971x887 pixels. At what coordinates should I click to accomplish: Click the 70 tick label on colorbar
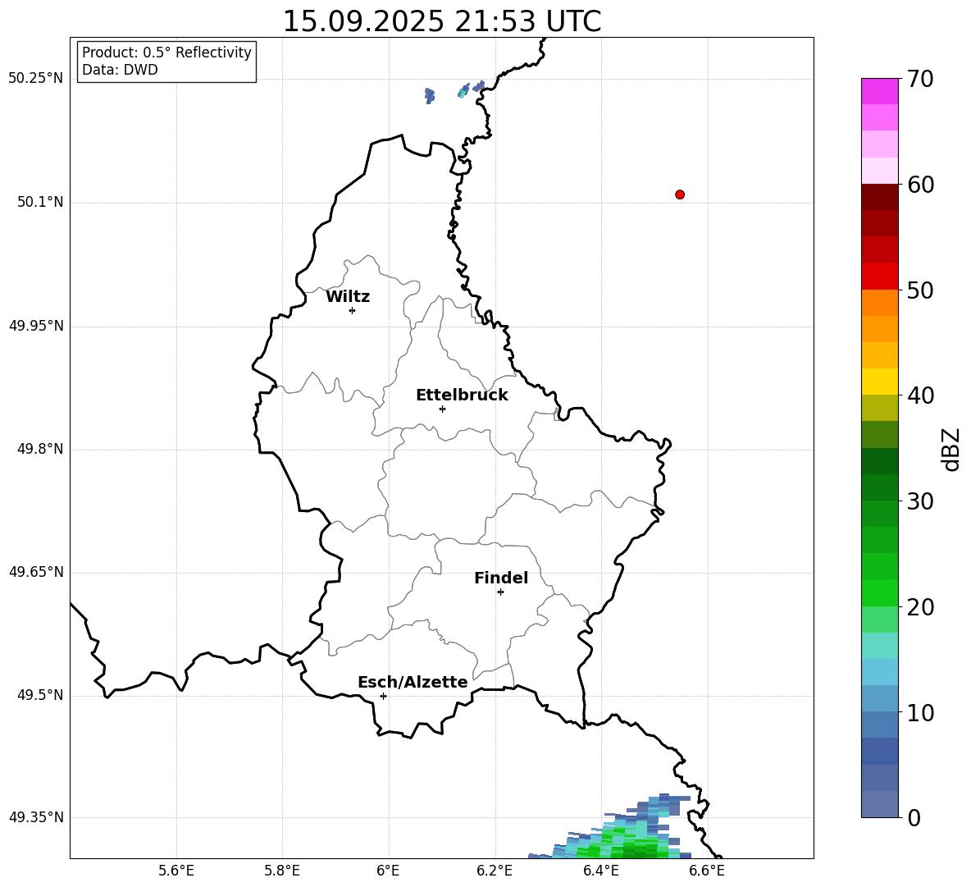pos(919,80)
